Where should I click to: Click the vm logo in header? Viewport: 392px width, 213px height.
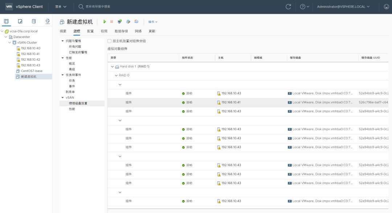tap(9, 7)
